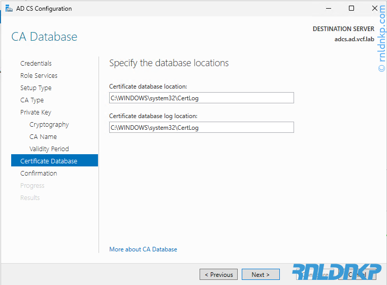Open More about CA Database link
The width and height of the screenshot is (387, 285).
point(143,249)
